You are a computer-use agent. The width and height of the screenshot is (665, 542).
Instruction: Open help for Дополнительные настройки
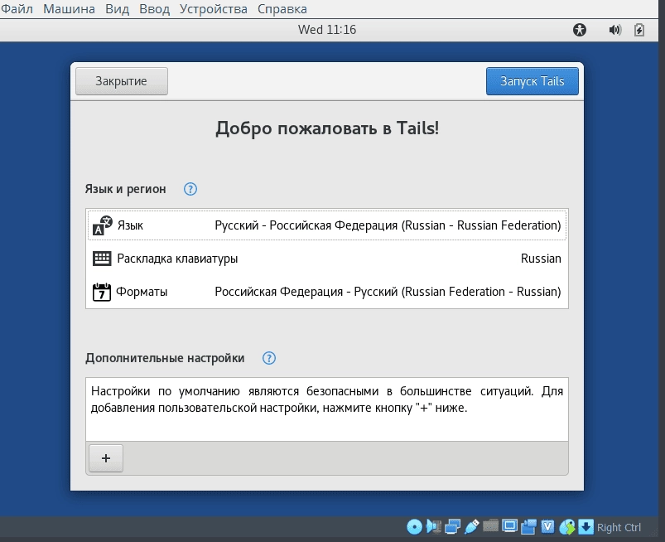click(269, 358)
